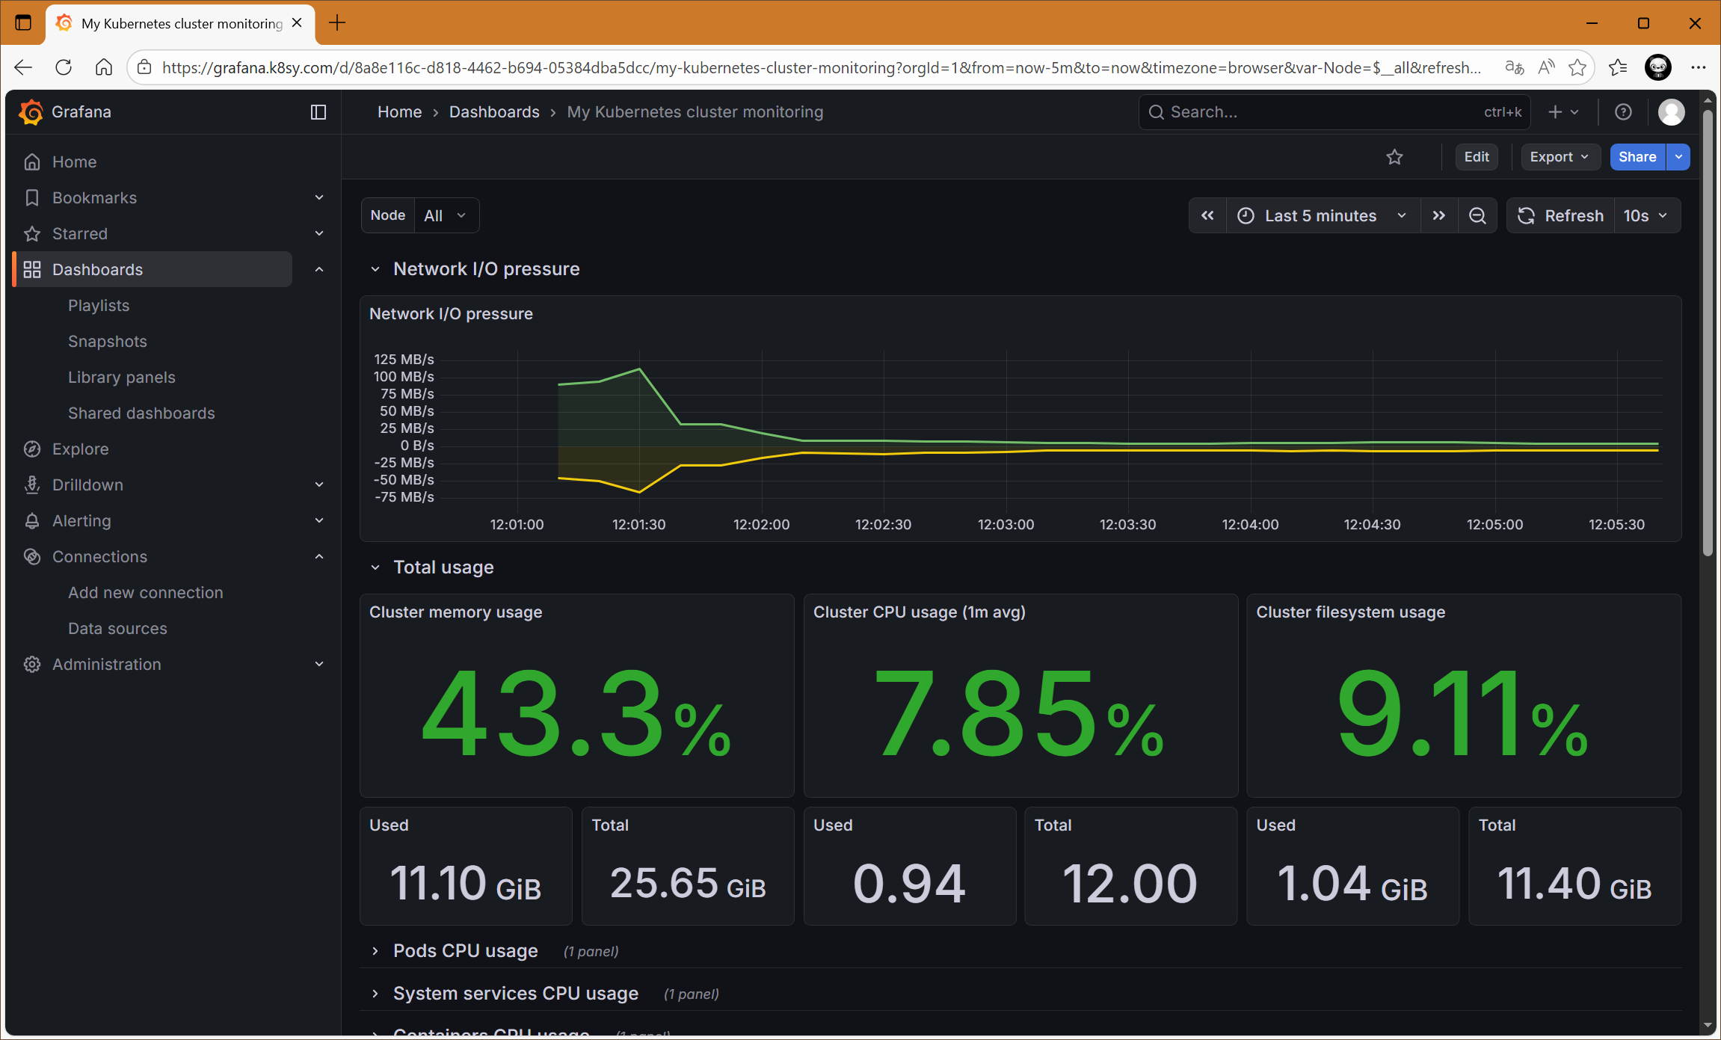Shift time range forward with double-right arrows

coord(1439,216)
